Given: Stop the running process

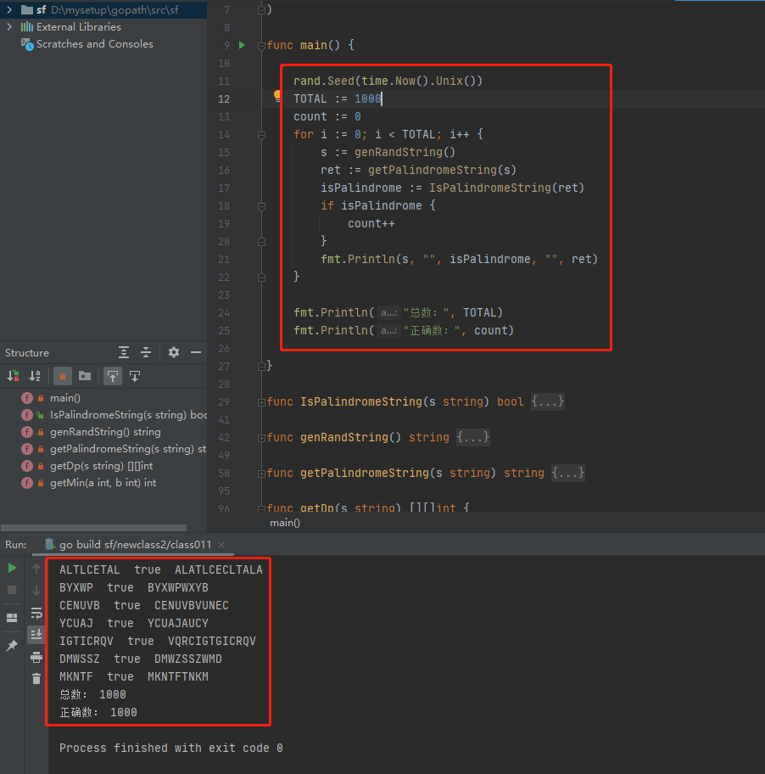Looking at the screenshot, I should point(12,590).
